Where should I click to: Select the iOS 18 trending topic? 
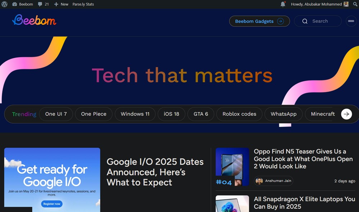click(172, 114)
